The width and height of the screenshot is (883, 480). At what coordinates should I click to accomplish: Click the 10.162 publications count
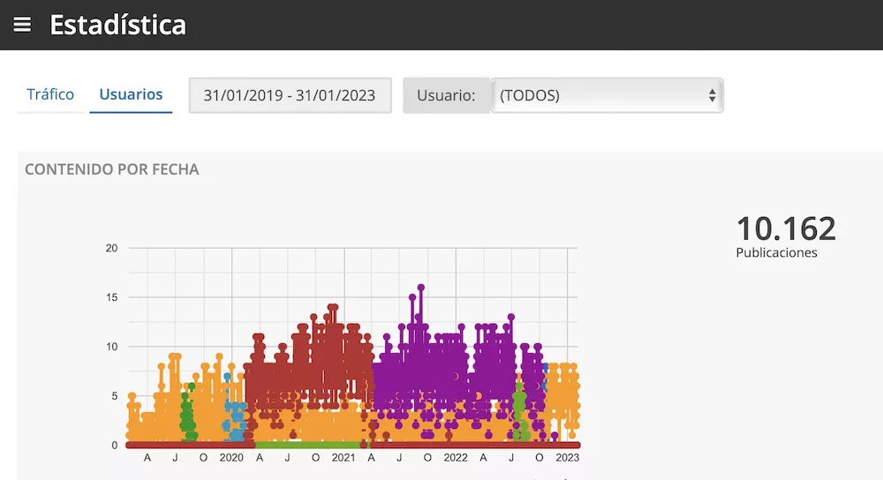click(785, 229)
